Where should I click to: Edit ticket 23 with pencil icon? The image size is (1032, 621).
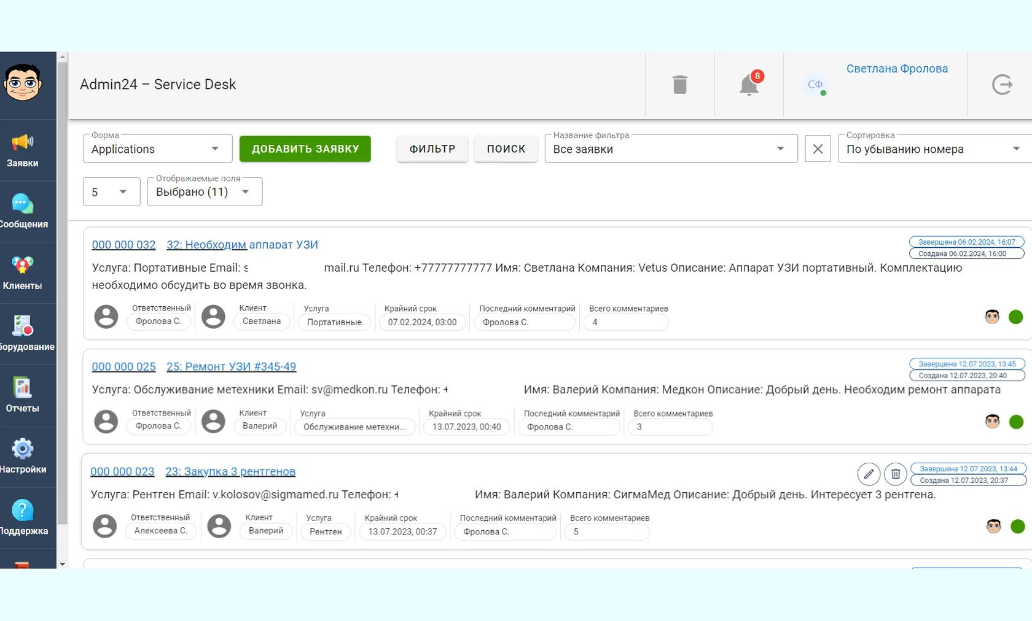coord(869,474)
